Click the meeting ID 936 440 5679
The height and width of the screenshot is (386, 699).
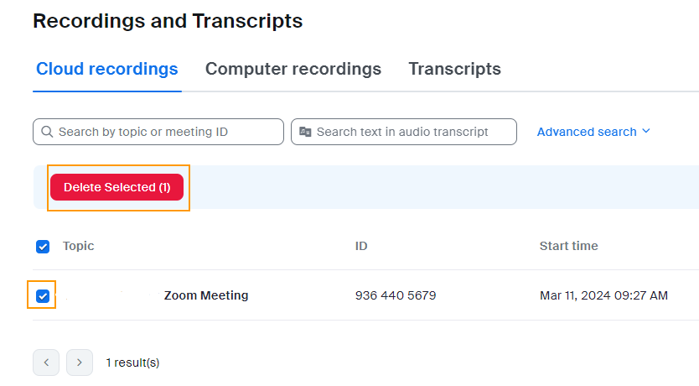pos(396,295)
